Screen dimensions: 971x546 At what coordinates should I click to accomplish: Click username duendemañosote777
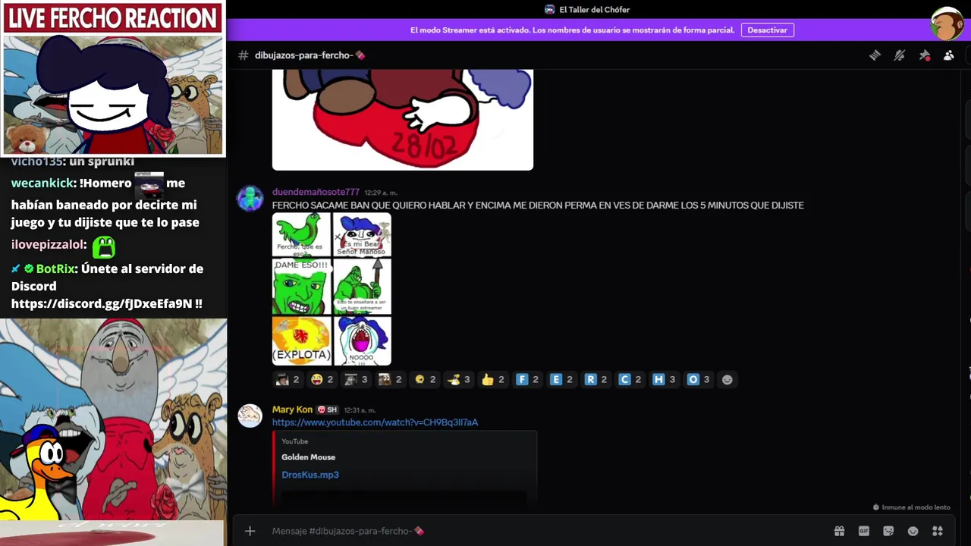(x=316, y=193)
